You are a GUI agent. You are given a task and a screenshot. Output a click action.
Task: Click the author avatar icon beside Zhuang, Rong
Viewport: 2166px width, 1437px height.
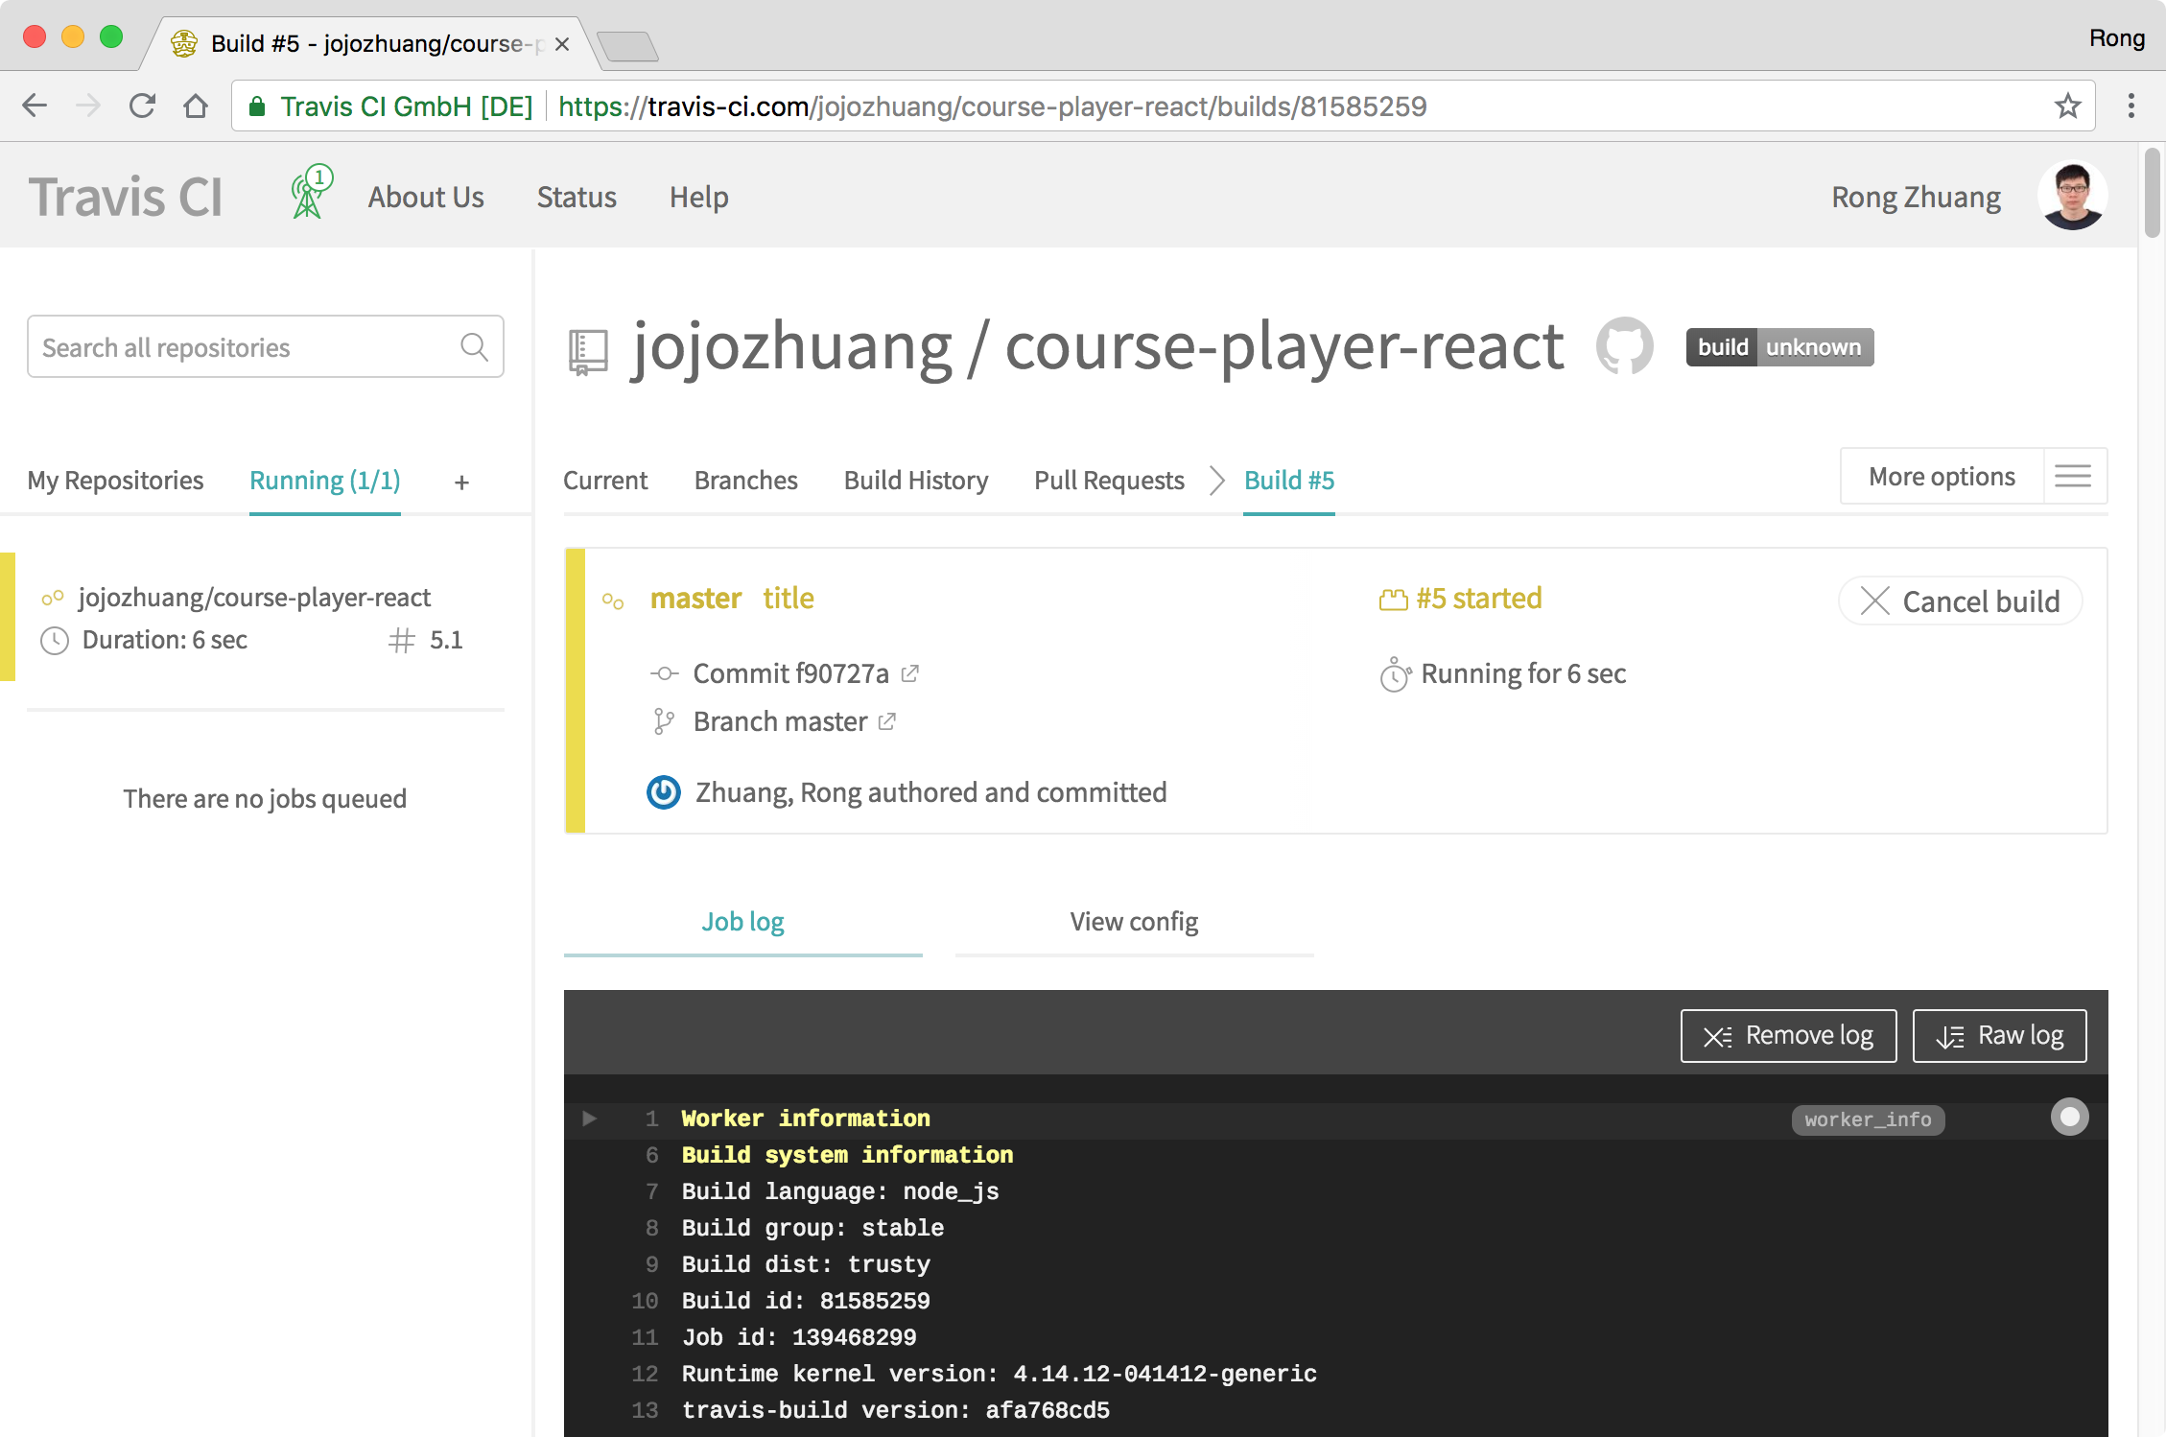click(x=664, y=792)
